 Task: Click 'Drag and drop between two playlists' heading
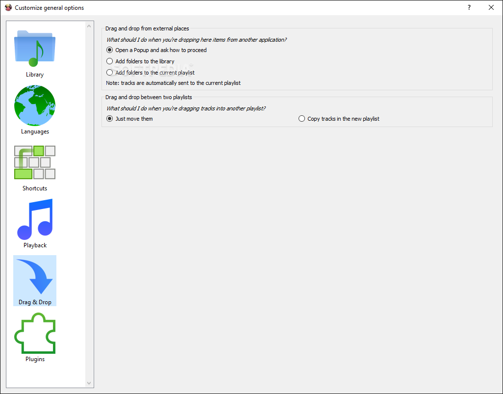point(149,97)
